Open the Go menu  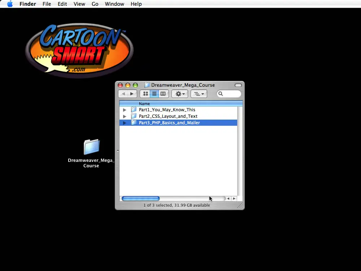pos(95,4)
